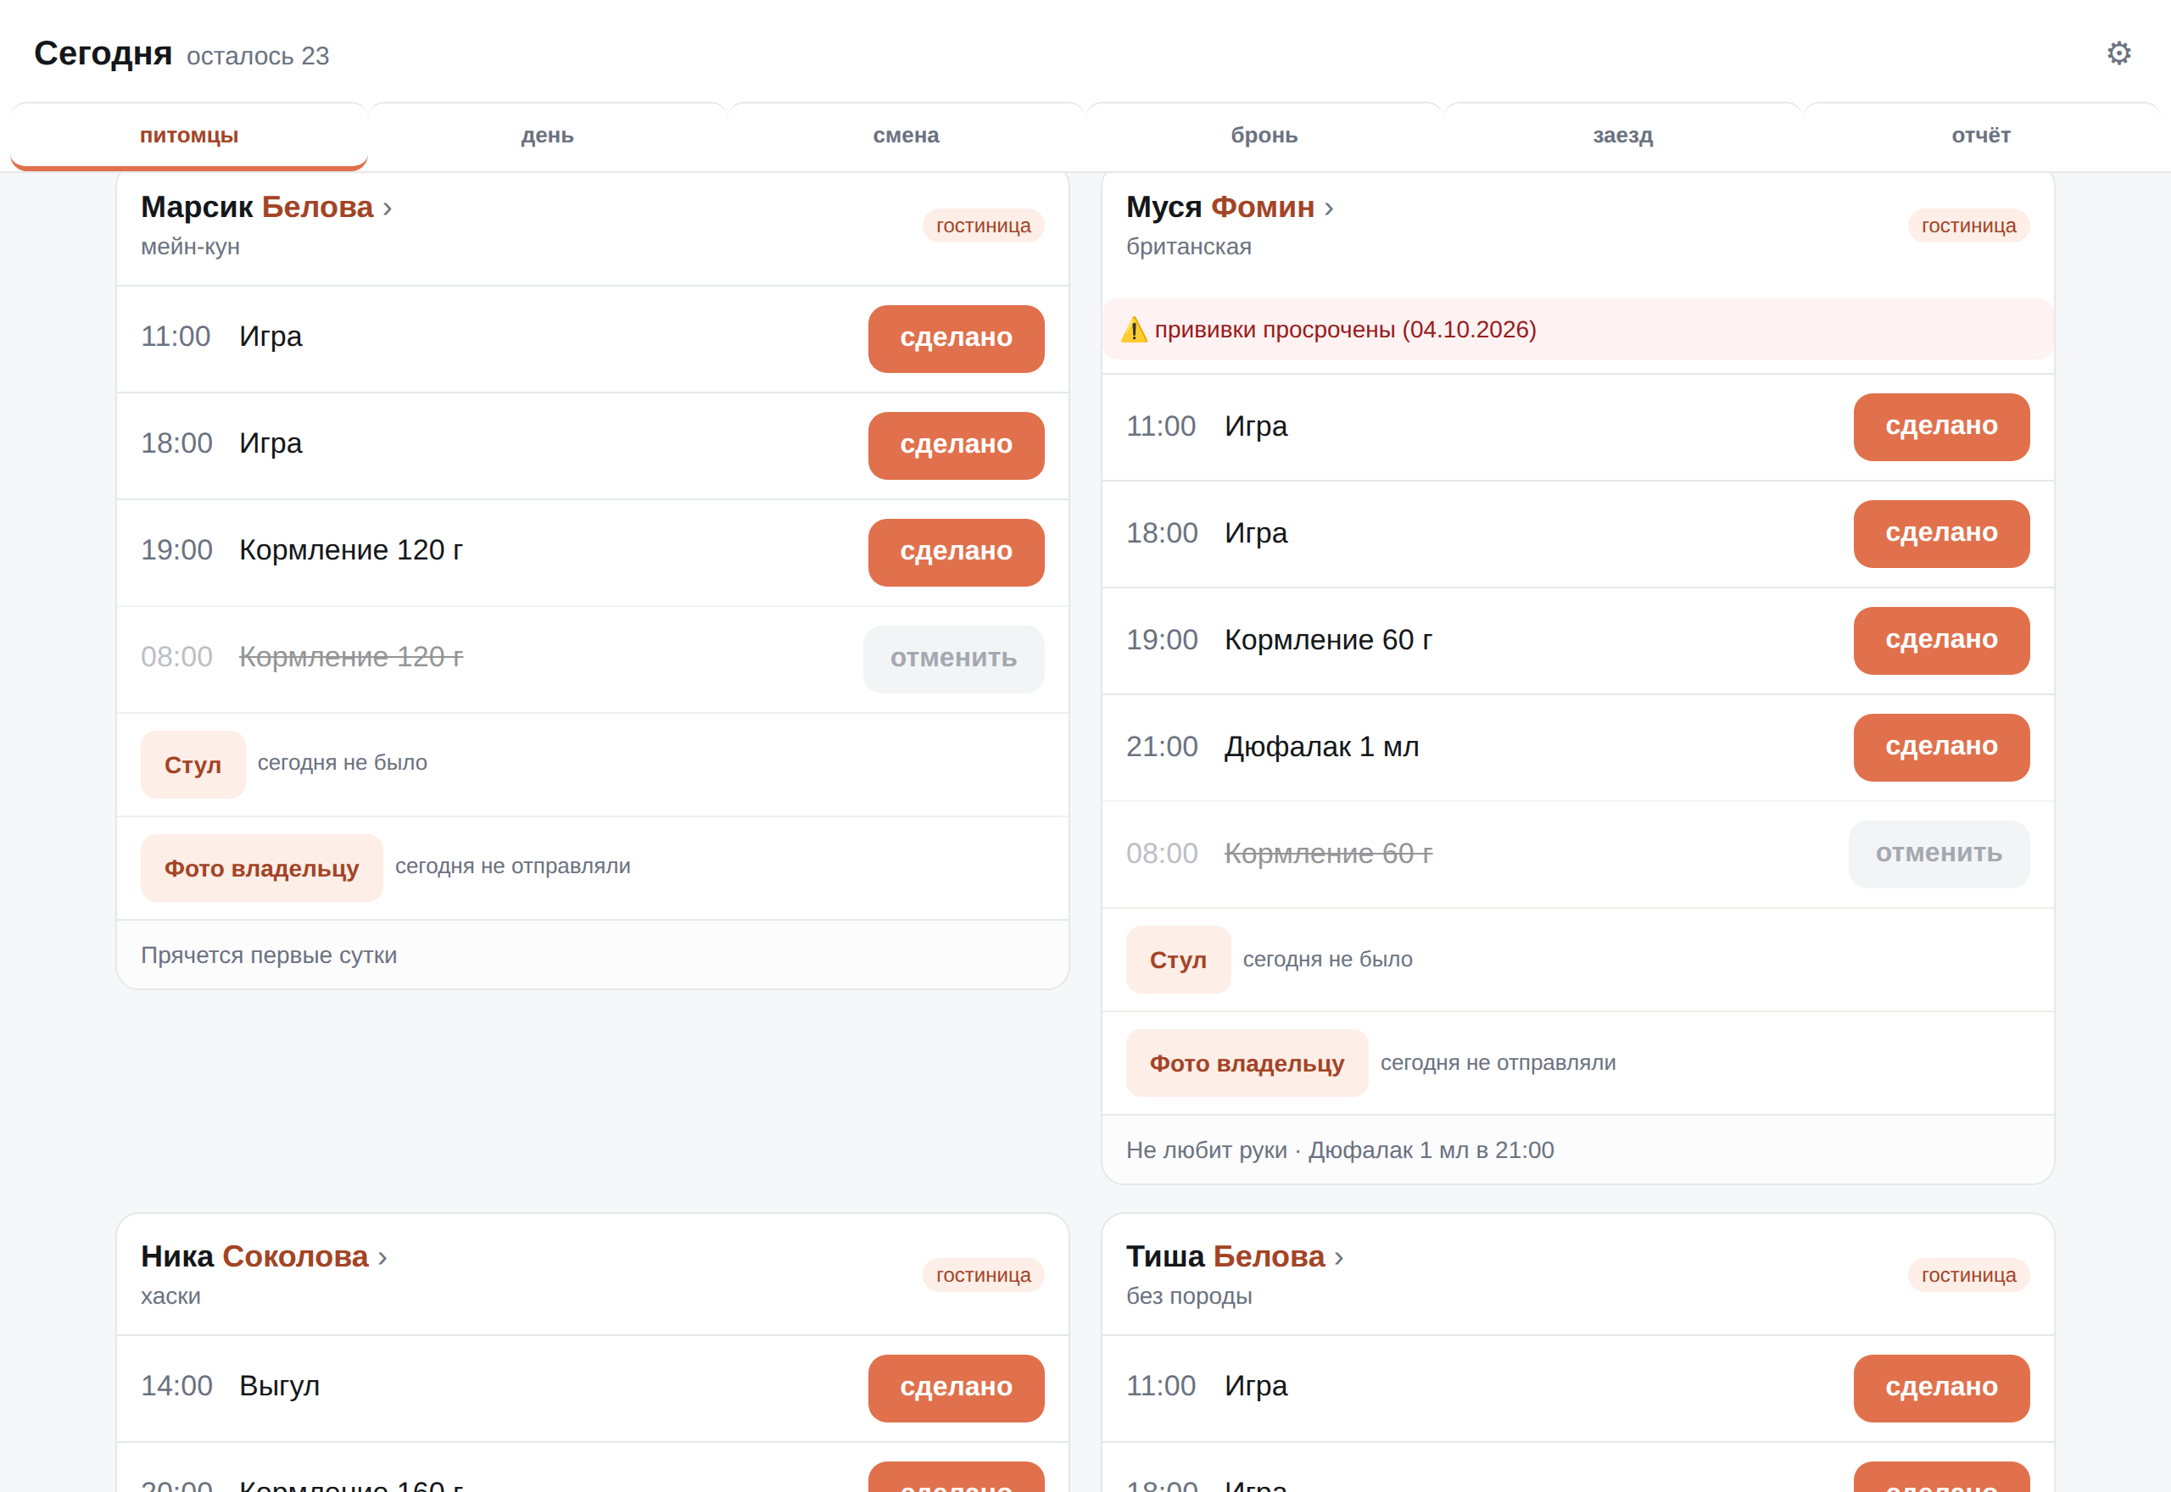The height and width of the screenshot is (1492, 2171).
Task: Click Фото владельцу on Муся card
Action: tap(1247, 1063)
